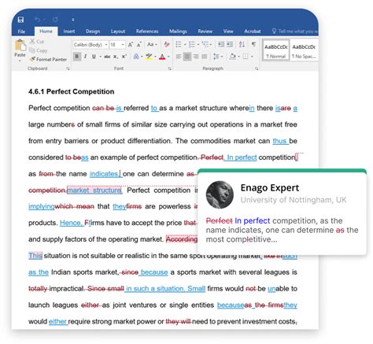Viewport: 373px width, 344px height.
Task: Open the Paragraph dialog launcher
Action: click(257, 68)
